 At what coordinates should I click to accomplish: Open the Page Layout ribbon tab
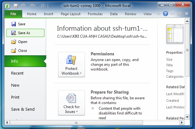pyautogui.click(x=70, y=14)
